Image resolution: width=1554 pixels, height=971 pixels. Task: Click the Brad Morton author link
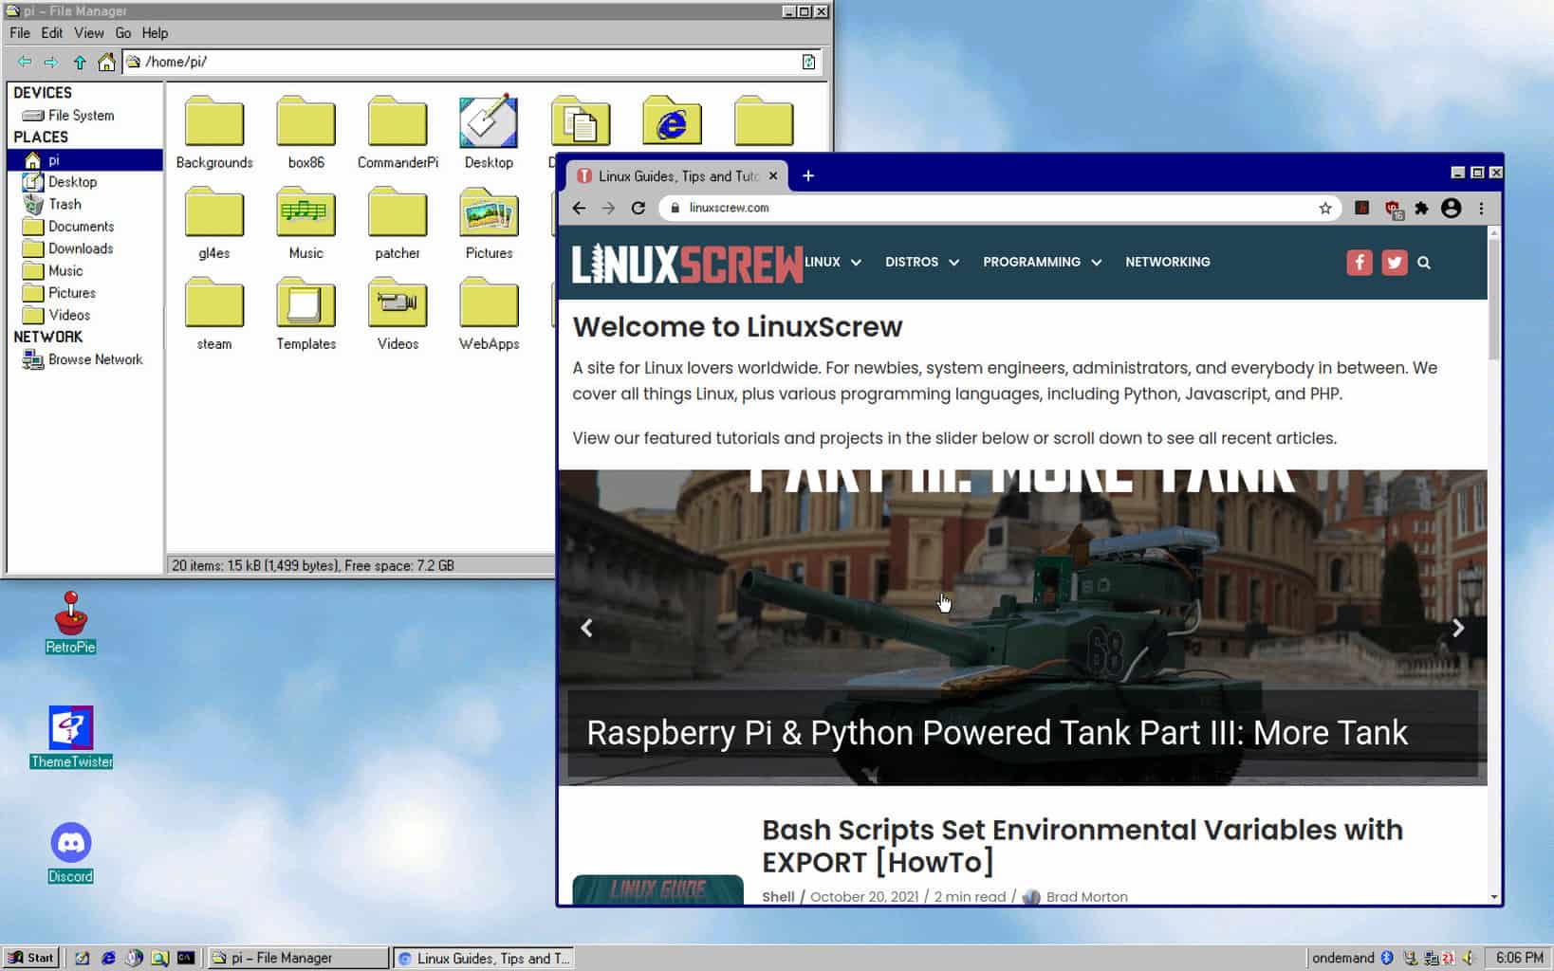1086,897
